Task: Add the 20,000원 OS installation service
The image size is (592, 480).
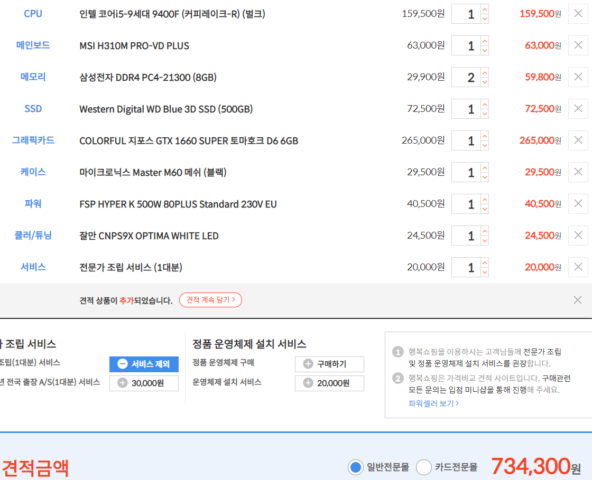Action: (x=329, y=383)
